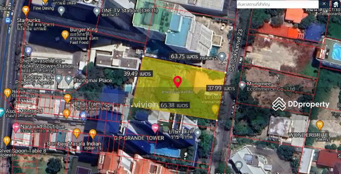Click the Narawad Boutique hotel pin

pos(16,127)
